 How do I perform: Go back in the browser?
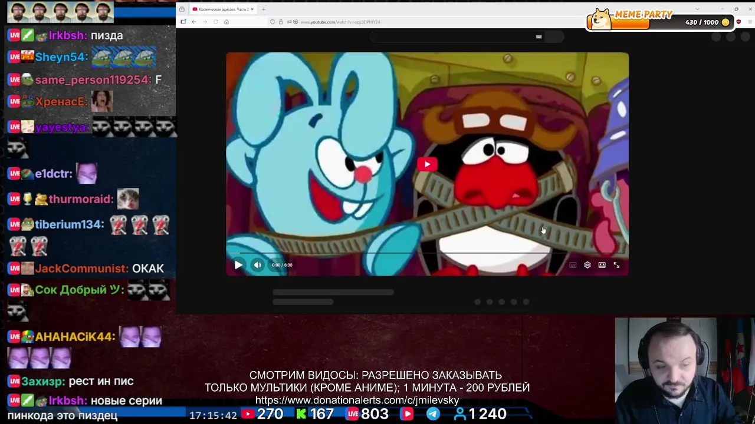(x=193, y=22)
